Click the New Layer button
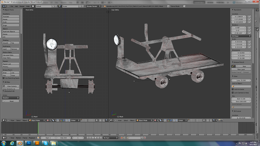Screen dimensions: 260x146 coord(241,69)
